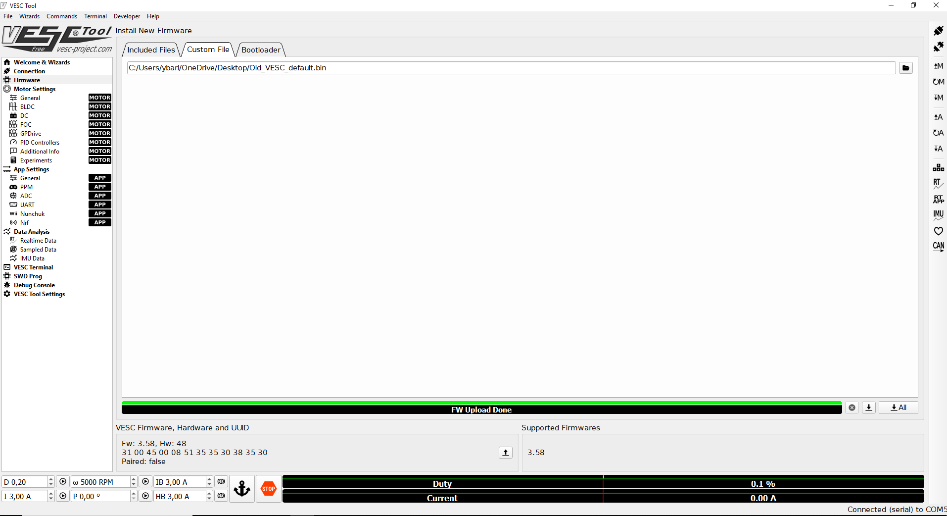Click the play button next to position P 0,00

click(145, 496)
